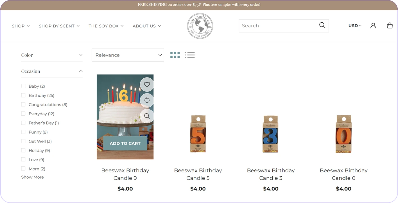Click Show More occasions link

coord(33,177)
